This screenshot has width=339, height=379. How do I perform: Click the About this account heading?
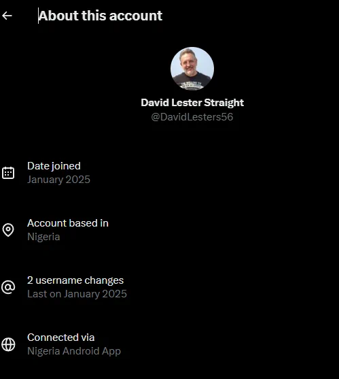(x=101, y=16)
